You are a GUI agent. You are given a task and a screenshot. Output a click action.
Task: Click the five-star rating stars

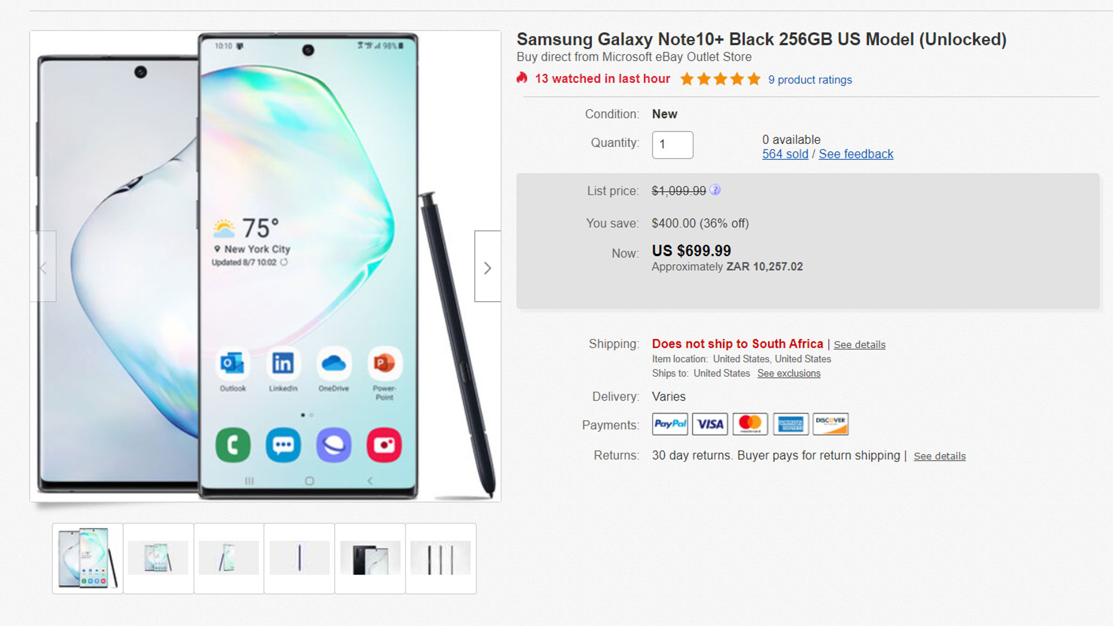click(720, 79)
